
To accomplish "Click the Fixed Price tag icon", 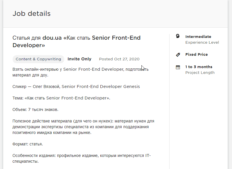I will pos(178,55).
